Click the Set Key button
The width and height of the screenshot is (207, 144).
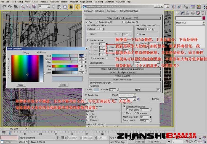point(140,142)
